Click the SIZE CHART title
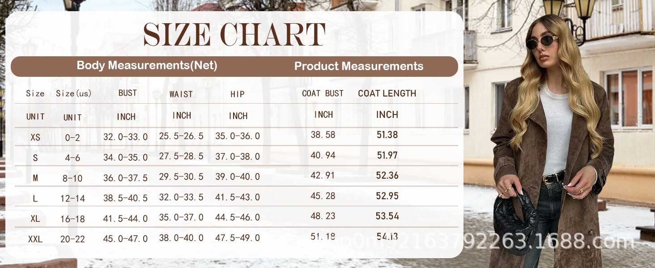Screen dimensions: 655x268 click(234, 34)
